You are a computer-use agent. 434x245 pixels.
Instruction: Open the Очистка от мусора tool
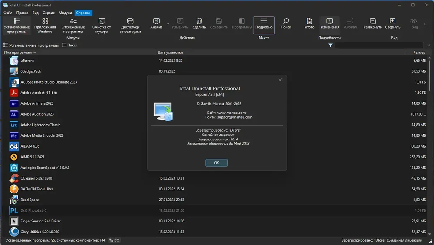(x=102, y=26)
